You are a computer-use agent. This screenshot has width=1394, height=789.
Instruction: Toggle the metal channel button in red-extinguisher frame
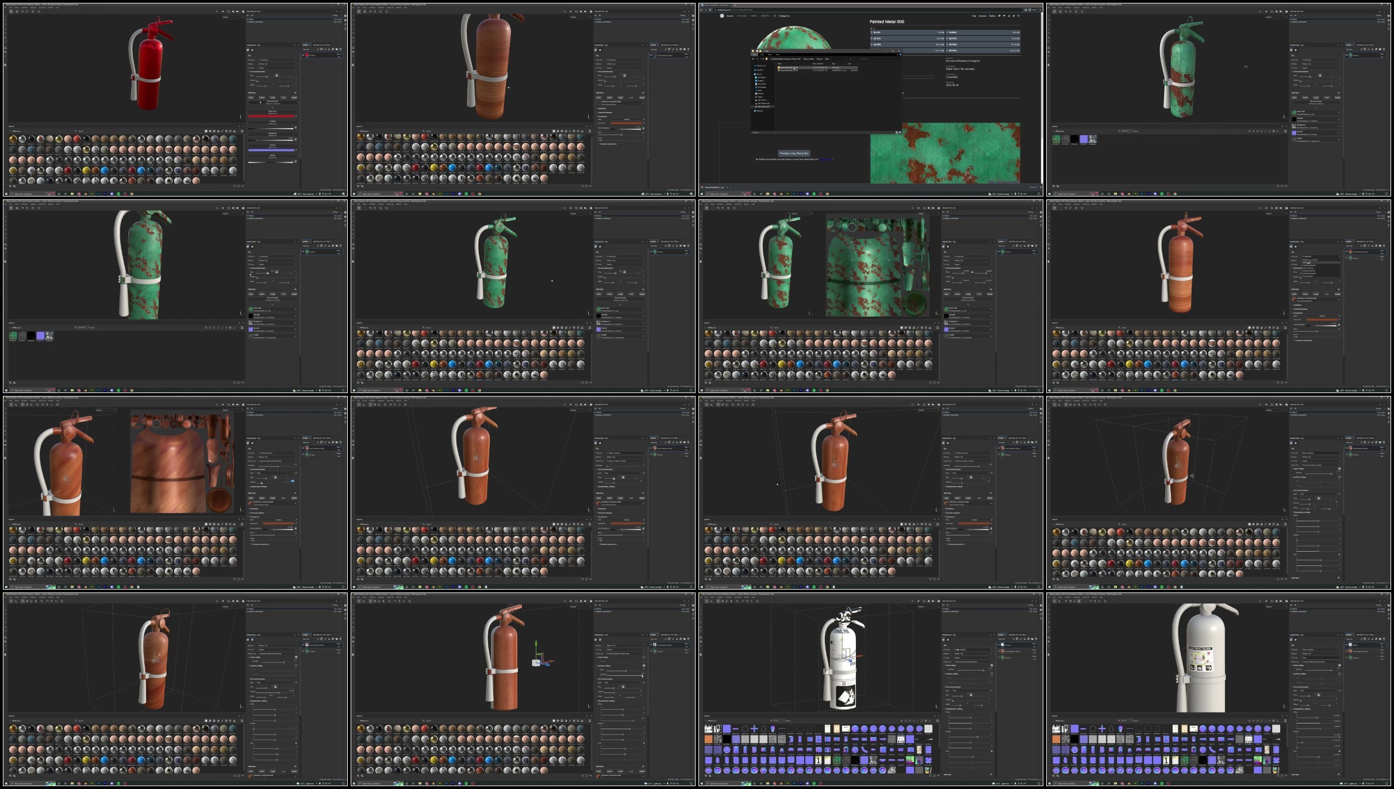[262, 98]
